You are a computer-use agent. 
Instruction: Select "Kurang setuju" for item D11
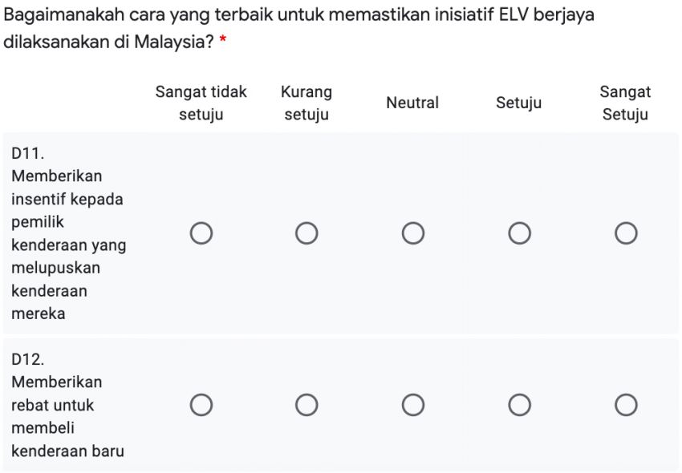[307, 233]
